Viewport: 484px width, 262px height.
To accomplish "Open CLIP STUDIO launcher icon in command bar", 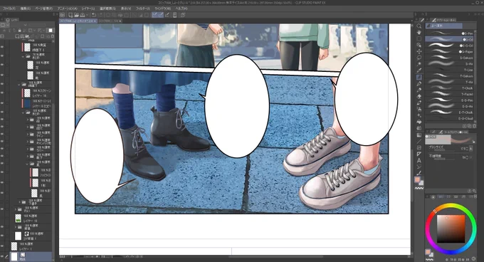I will point(63,15).
